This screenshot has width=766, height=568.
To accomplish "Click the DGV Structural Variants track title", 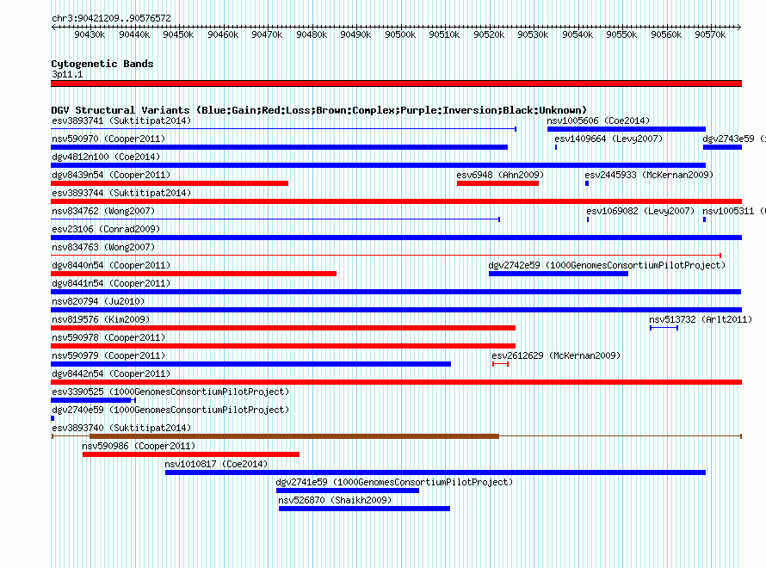I will point(319,110).
